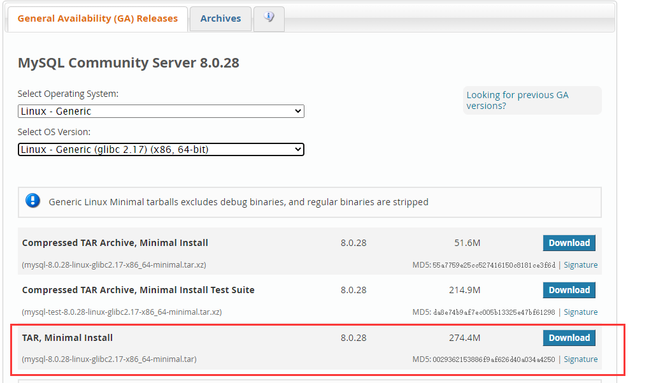Click the 8.0.28 version in the TAR row
The width and height of the screenshot is (649, 383).
pyautogui.click(x=353, y=337)
